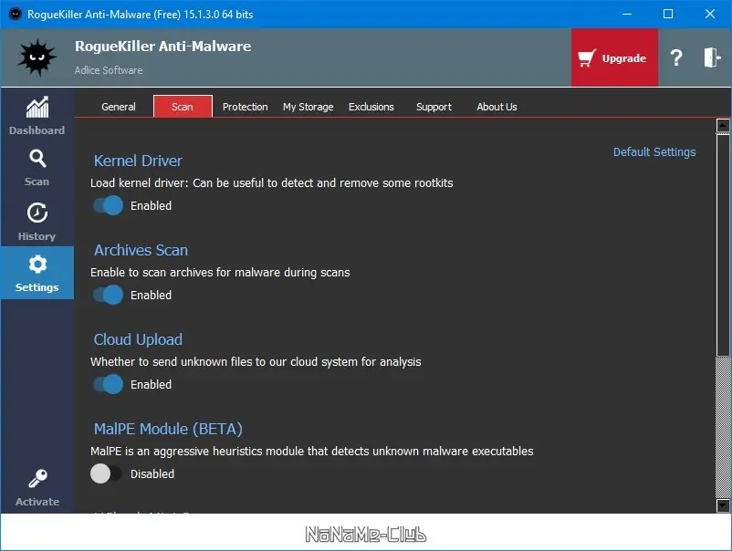Image resolution: width=732 pixels, height=551 pixels.
Task: Close the RogueKiller window
Action: point(709,14)
